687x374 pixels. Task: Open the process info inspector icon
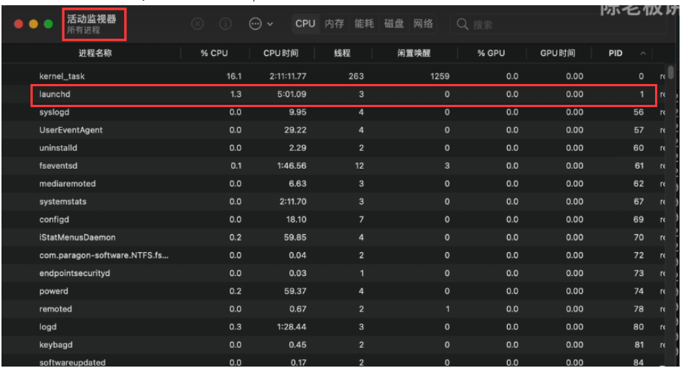[x=225, y=24]
